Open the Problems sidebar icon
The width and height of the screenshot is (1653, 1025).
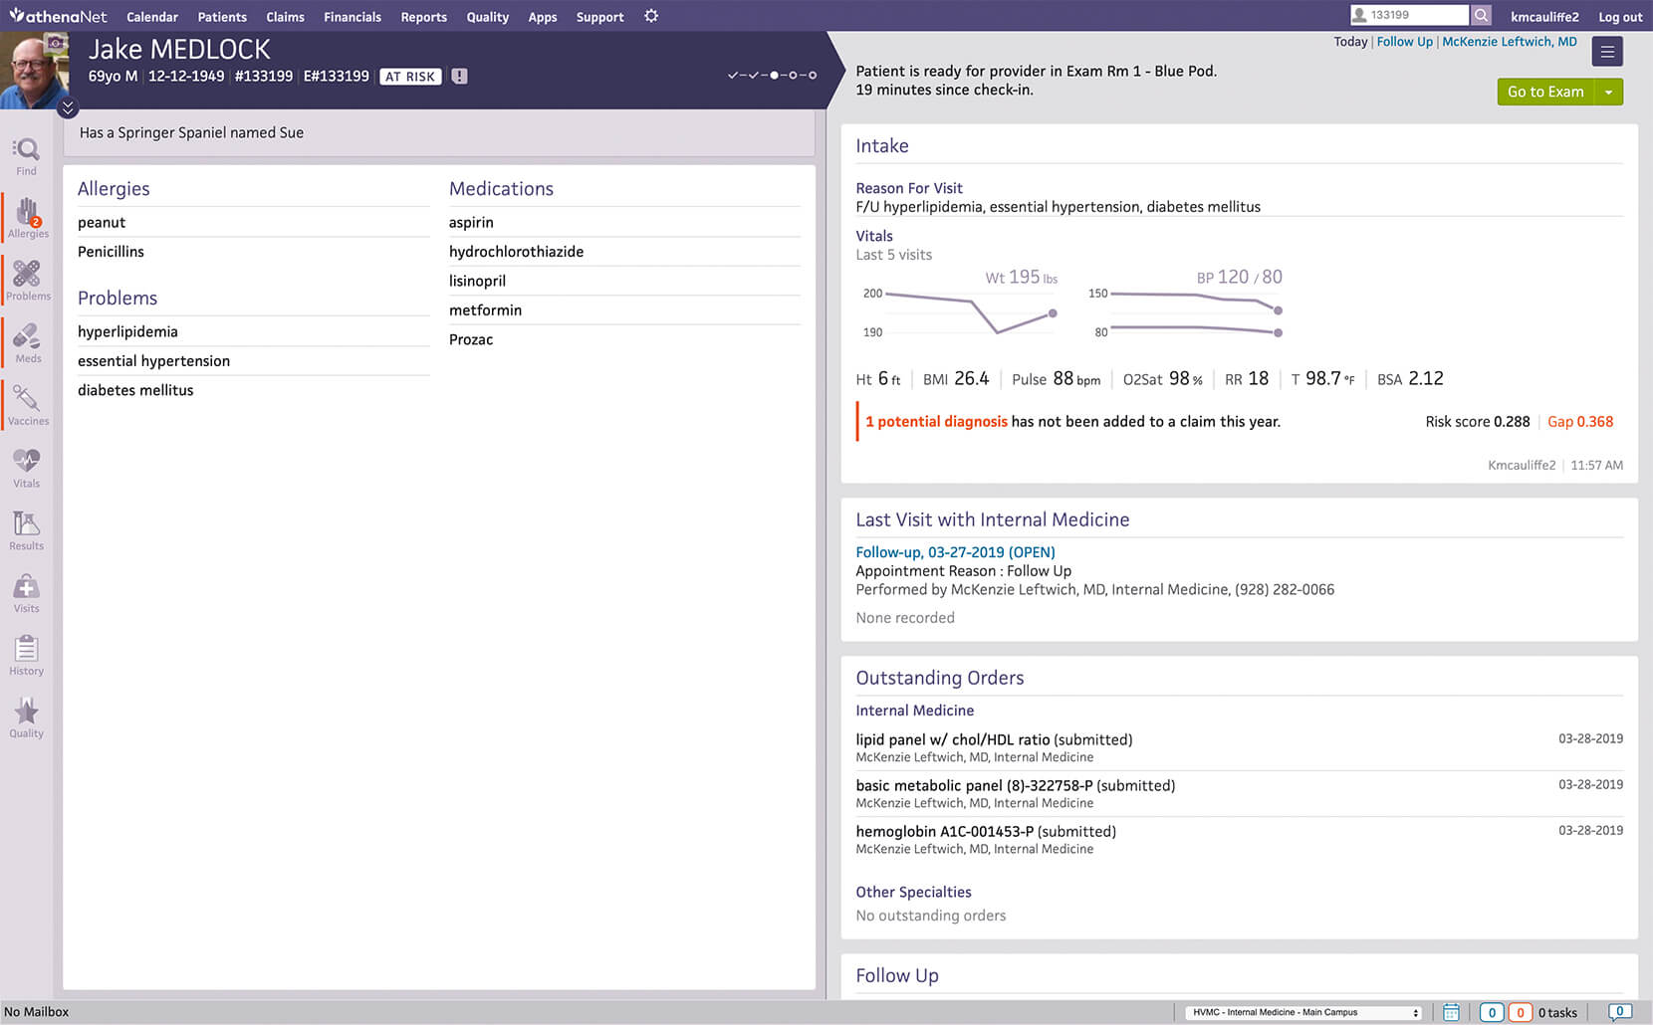(x=28, y=281)
